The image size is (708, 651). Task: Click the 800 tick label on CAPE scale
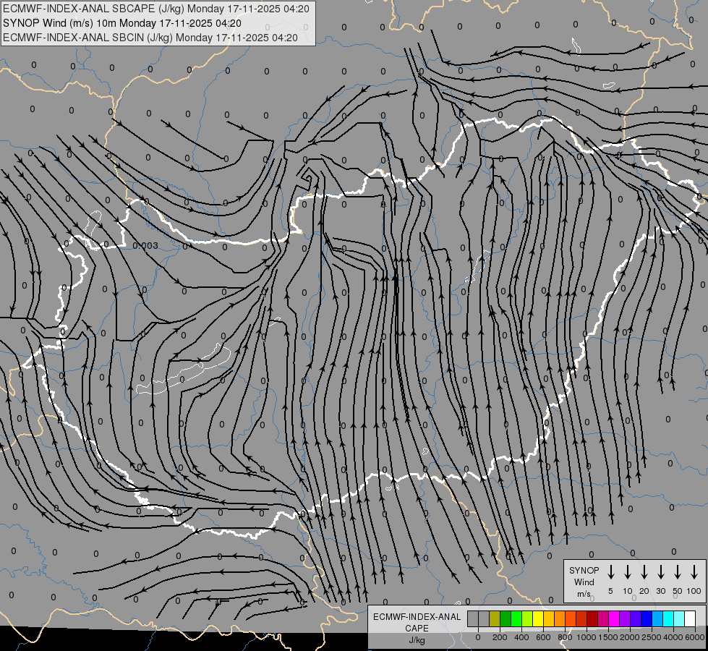click(x=565, y=637)
